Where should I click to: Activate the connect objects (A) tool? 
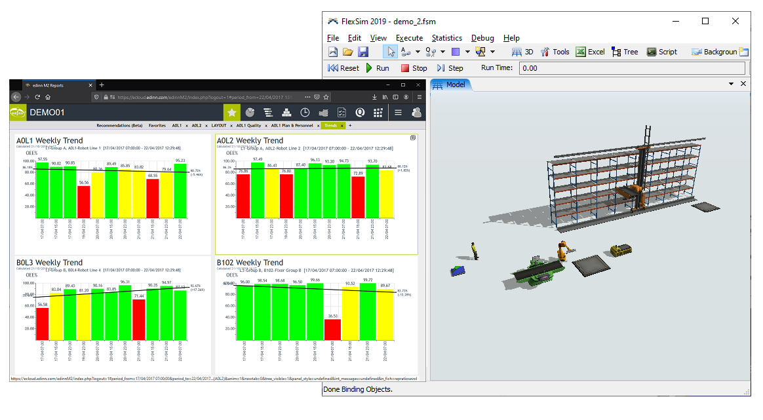[406, 52]
